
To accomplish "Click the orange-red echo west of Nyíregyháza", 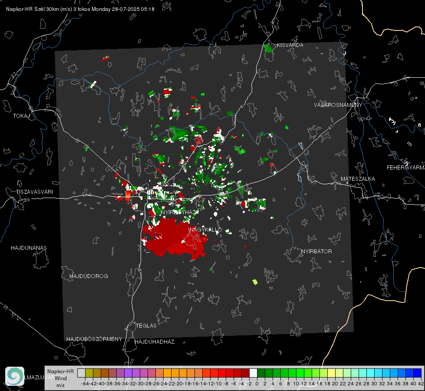I will point(128,195).
